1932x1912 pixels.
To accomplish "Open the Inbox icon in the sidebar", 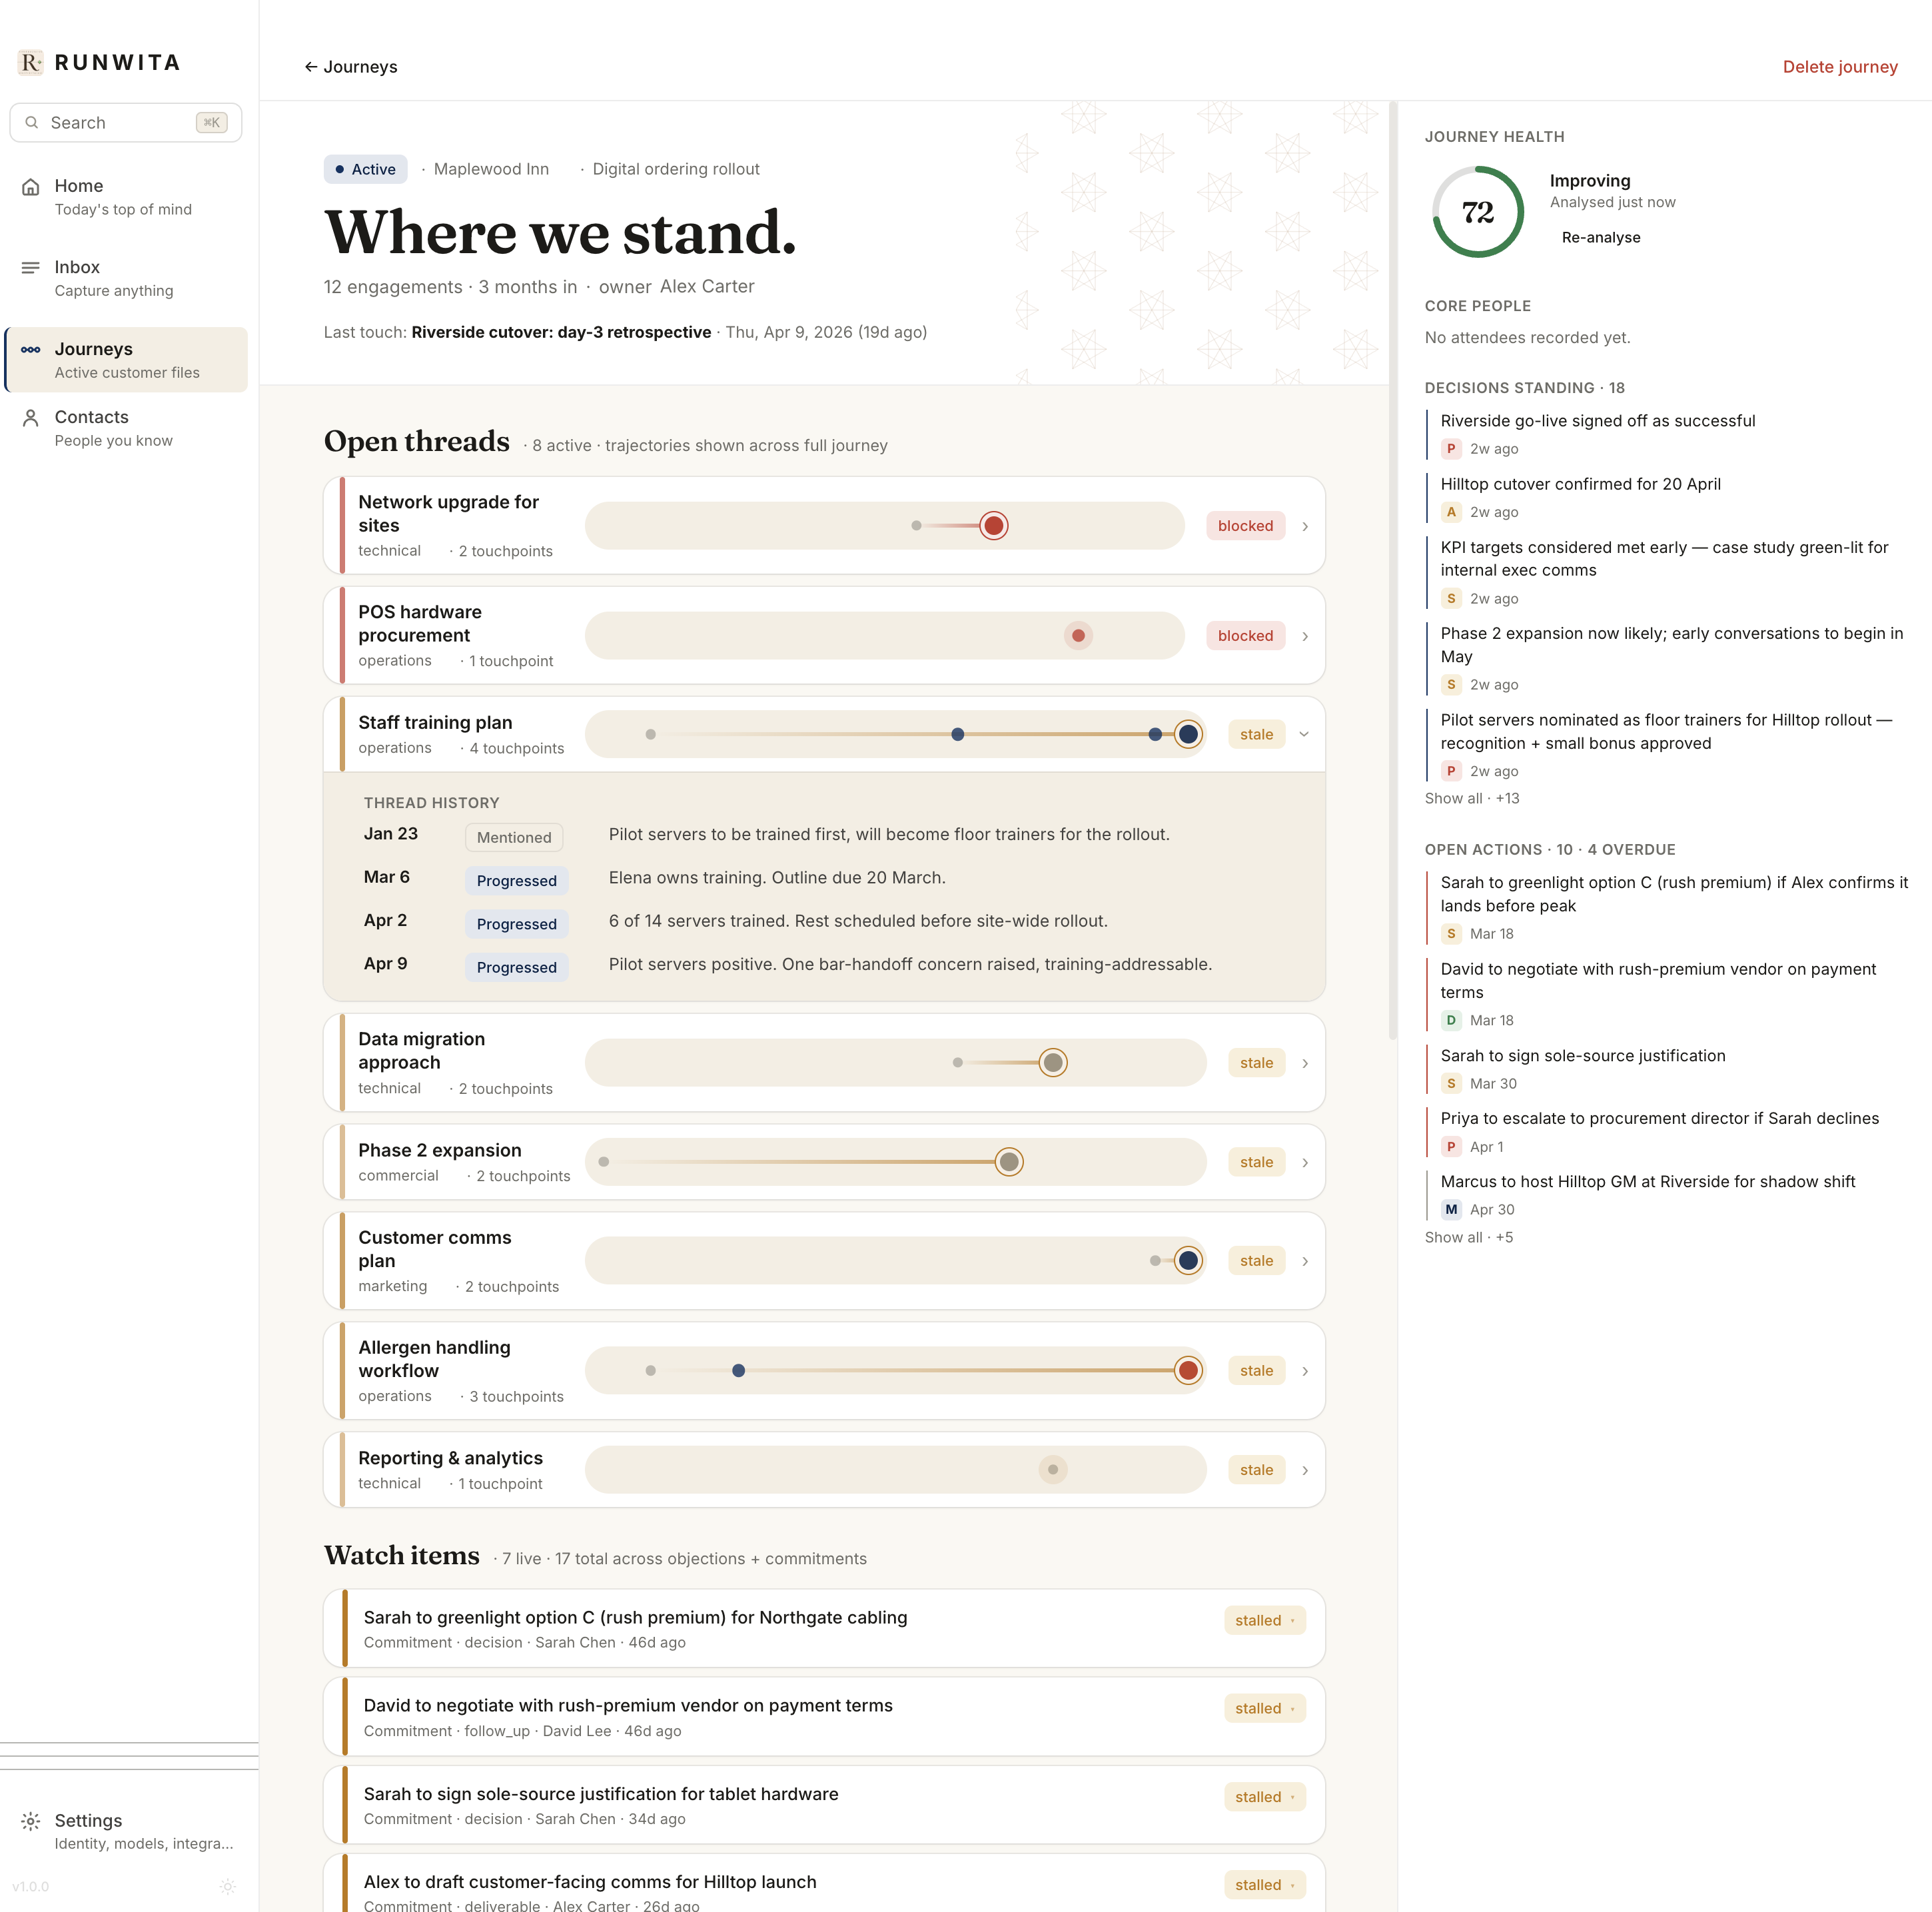I will coord(31,267).
